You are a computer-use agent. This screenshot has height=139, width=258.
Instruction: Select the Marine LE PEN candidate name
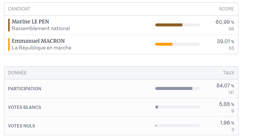(30, 22)
